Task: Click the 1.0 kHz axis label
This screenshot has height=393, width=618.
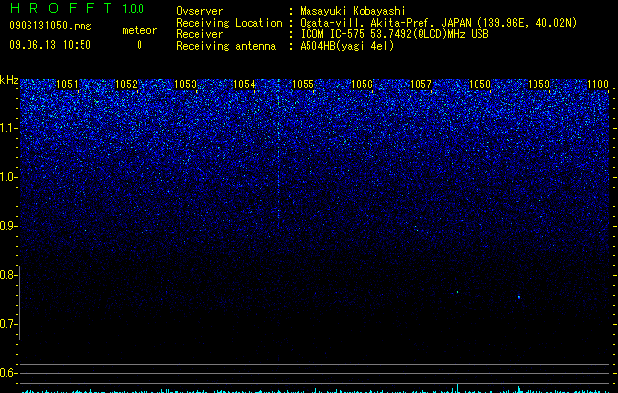Action: pyautogui.click(x=7, y=177)
